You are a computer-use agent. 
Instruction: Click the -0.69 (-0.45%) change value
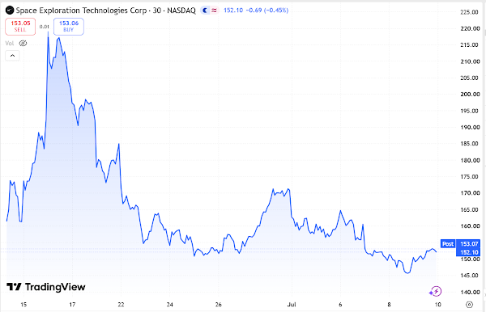click(x=266, y=11)
